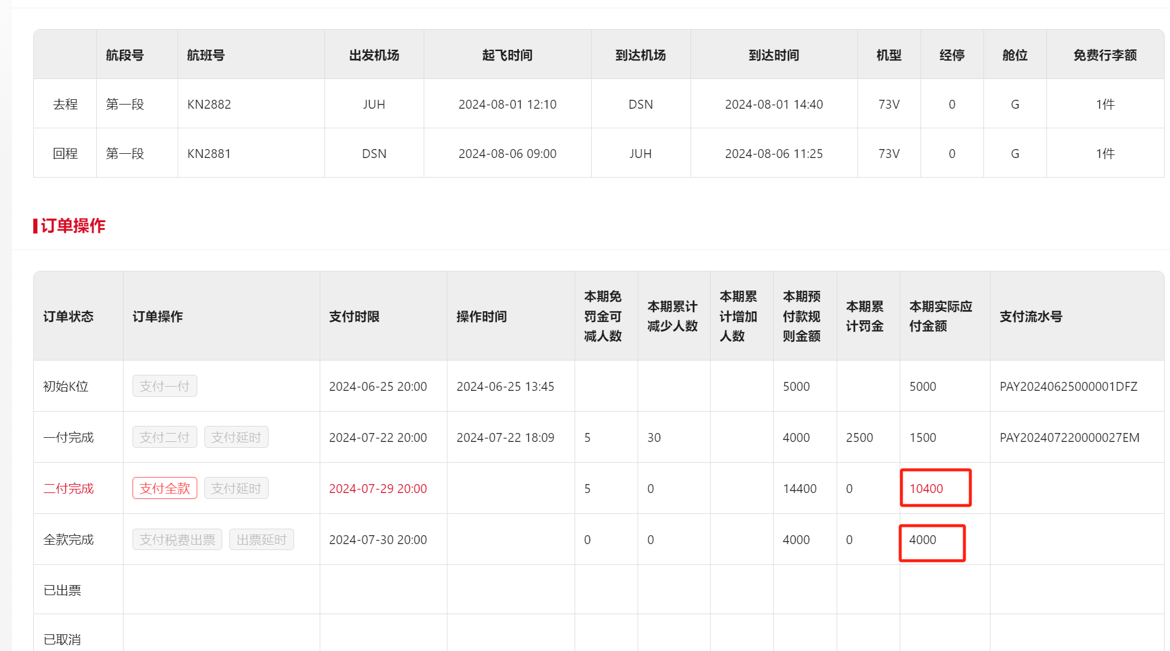
Task: Click the red deadline 2024-07-29 20:00
Action: click(378, 488)
